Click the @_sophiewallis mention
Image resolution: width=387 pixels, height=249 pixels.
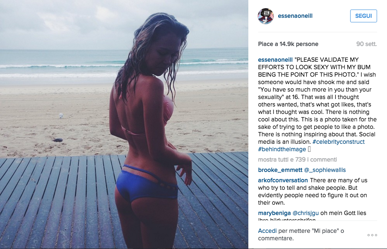pos(325,170)
